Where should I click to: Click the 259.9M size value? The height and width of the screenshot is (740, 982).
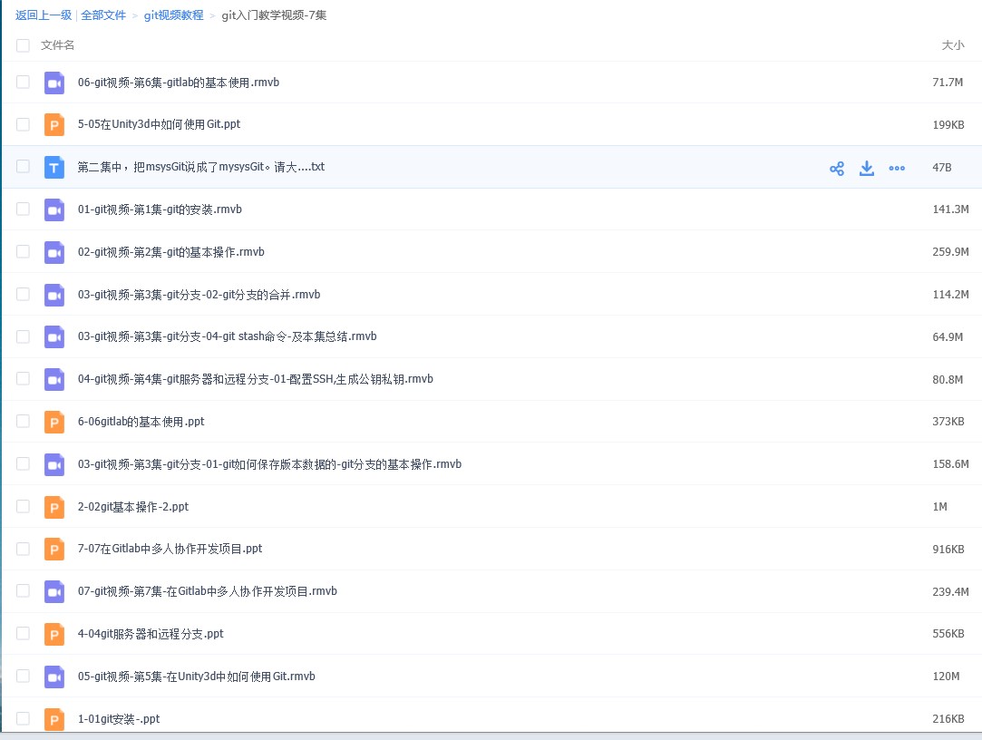tap(950, 252)
